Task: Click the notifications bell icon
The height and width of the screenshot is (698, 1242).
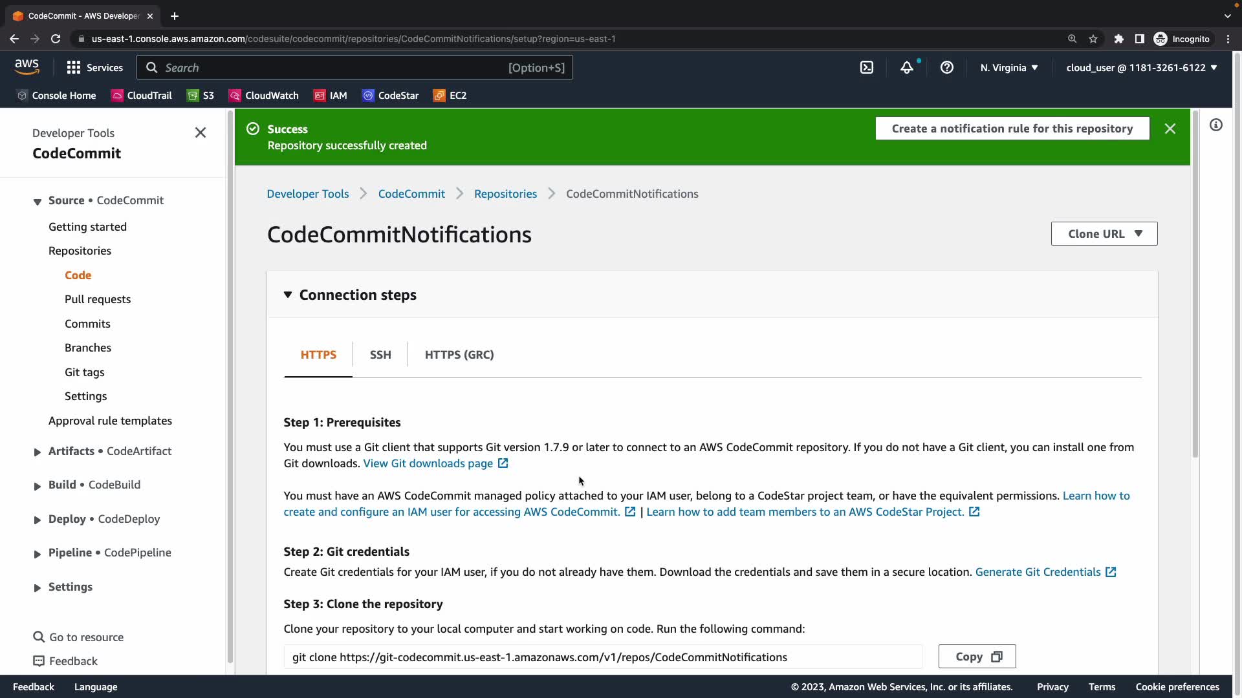Action: tap(907, 67)
